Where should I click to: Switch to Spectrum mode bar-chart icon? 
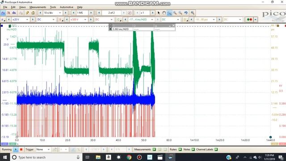pos(14,13)
